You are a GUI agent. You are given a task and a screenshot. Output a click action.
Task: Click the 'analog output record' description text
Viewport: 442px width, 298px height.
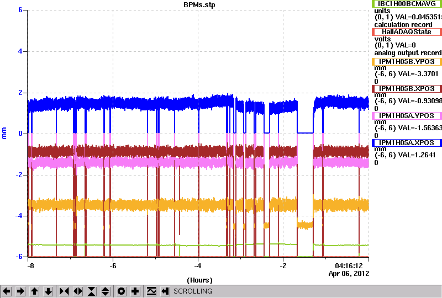coord(408,53)
